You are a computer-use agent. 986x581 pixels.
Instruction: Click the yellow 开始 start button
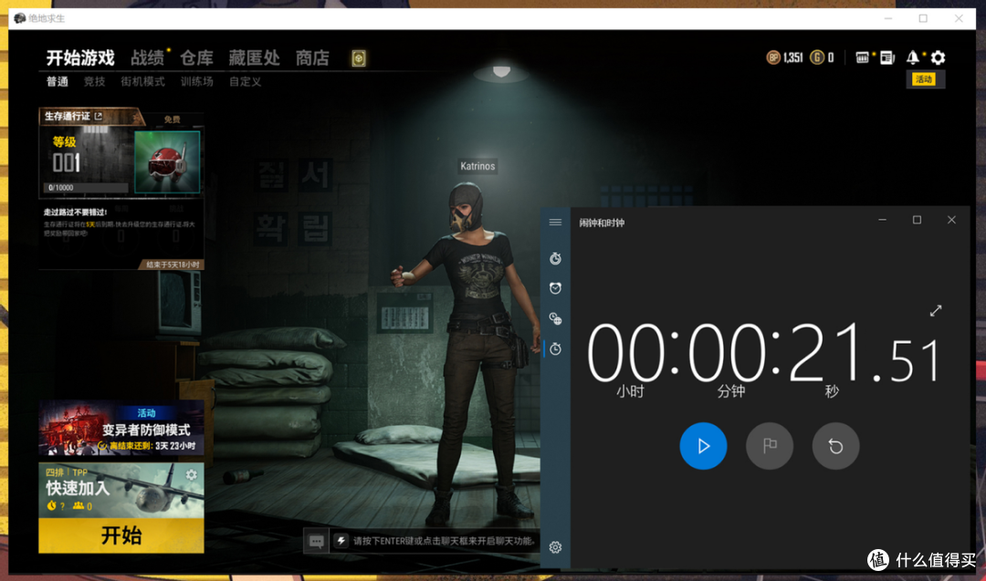(x=121, y=535)
